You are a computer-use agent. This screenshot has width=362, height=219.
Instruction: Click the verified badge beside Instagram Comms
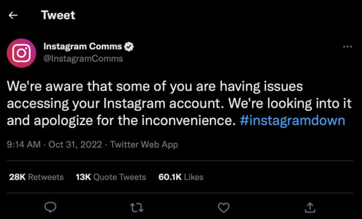[129, 47]
